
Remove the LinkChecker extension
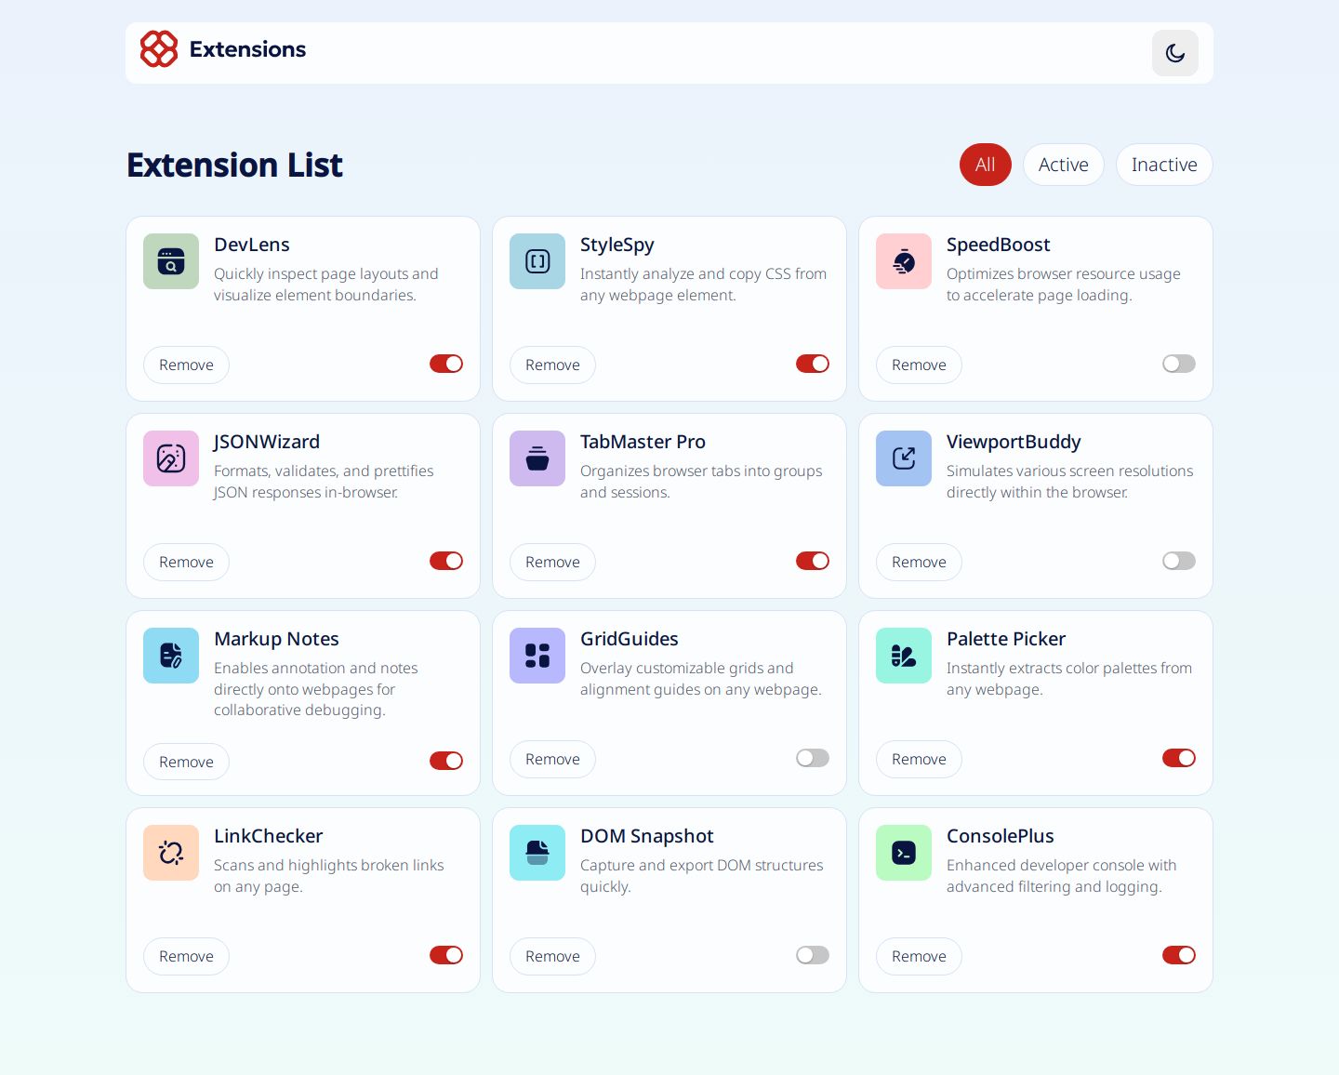186,956
